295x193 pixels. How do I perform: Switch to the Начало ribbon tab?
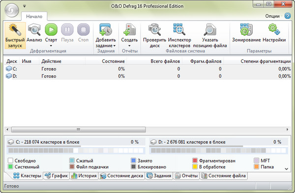pos(34,17)
